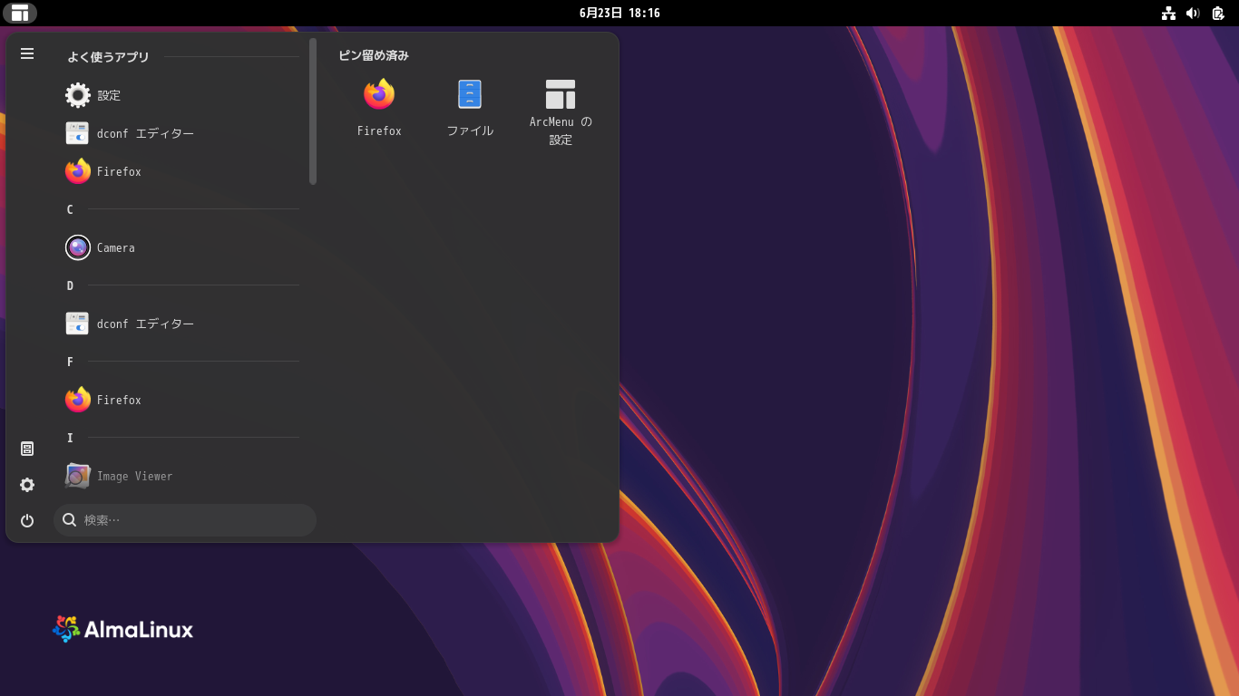Viewport: 1239px width, 696px height.
Task: Click the file manager icon in the sidebar
Action: tap(26, 448)
